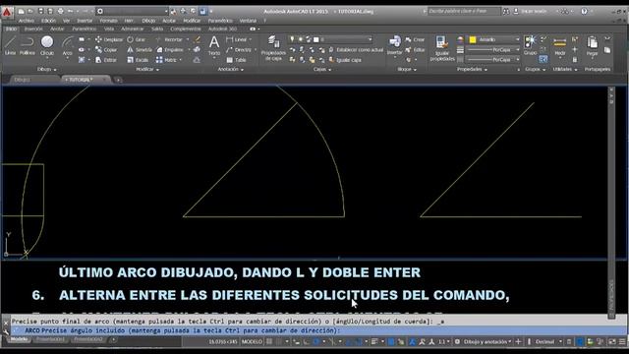629x354 pixels.
Task: Click the Crear block button
Action: (x=415, y=39)
